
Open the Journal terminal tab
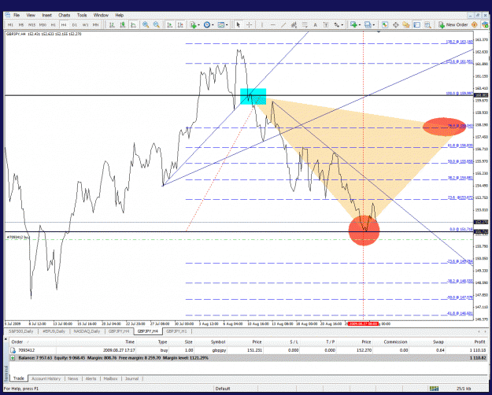(131, 378)
